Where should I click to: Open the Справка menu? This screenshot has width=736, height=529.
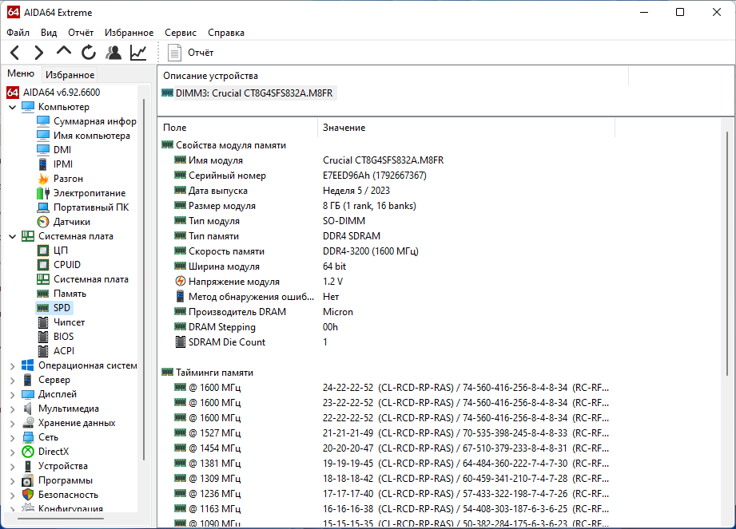[x=226, y=33]
